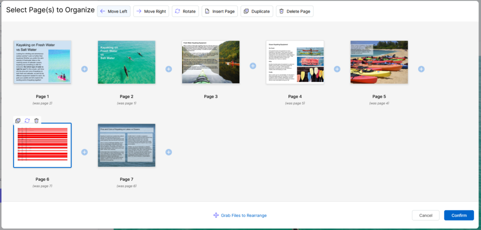Click the Move Right button
481x230 pixels.
click(151, 11)
